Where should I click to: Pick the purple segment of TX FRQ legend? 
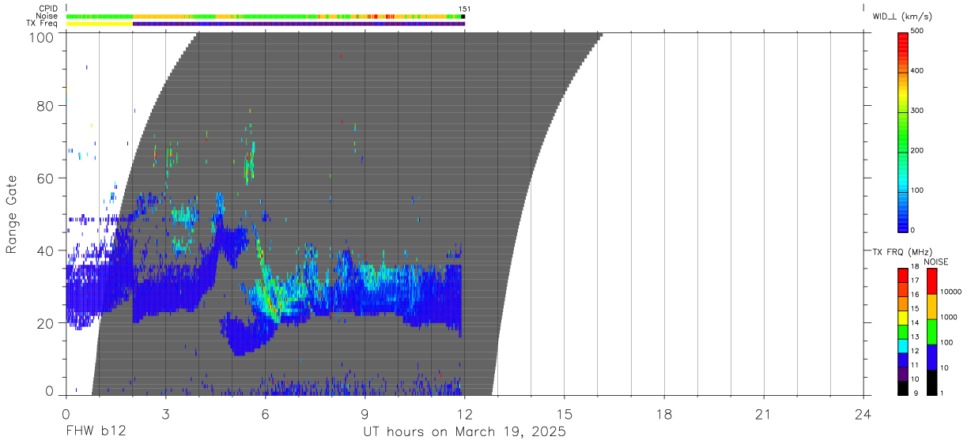[x=903, y=374]
